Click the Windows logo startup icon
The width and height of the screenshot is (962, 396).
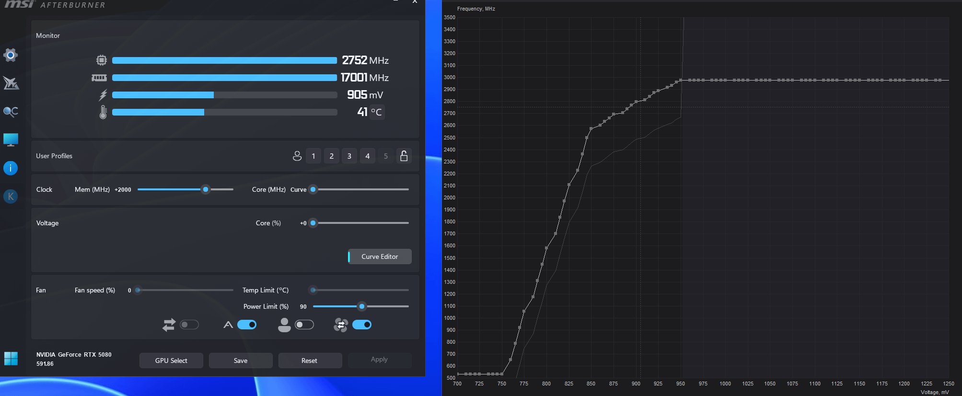tap(11, 358)
